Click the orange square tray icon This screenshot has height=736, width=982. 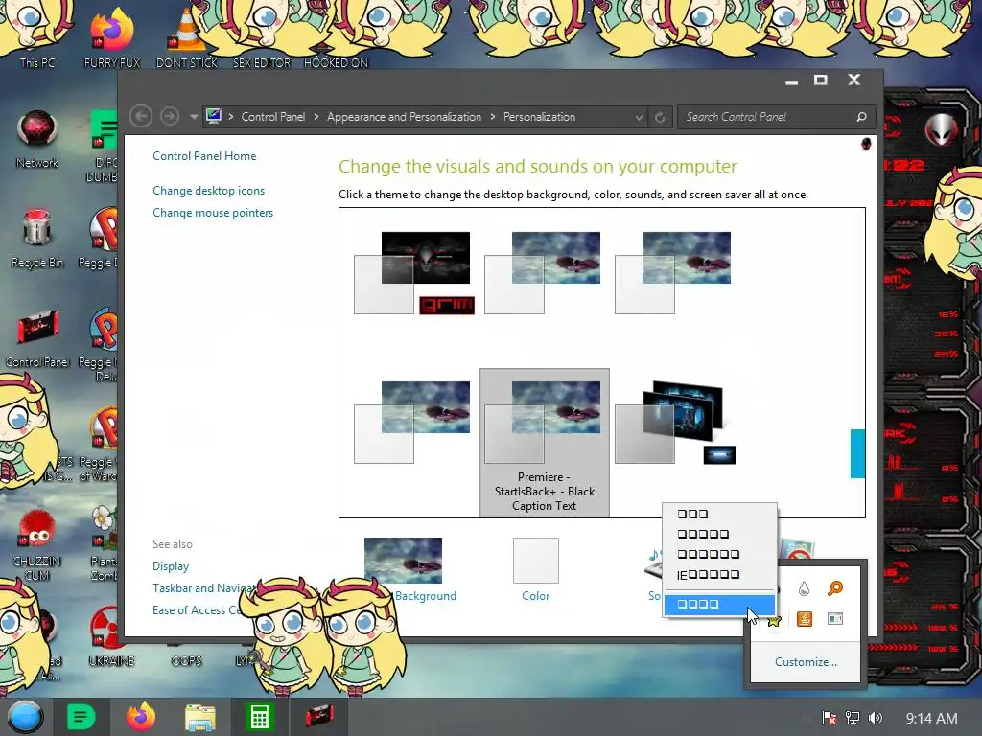805,619
